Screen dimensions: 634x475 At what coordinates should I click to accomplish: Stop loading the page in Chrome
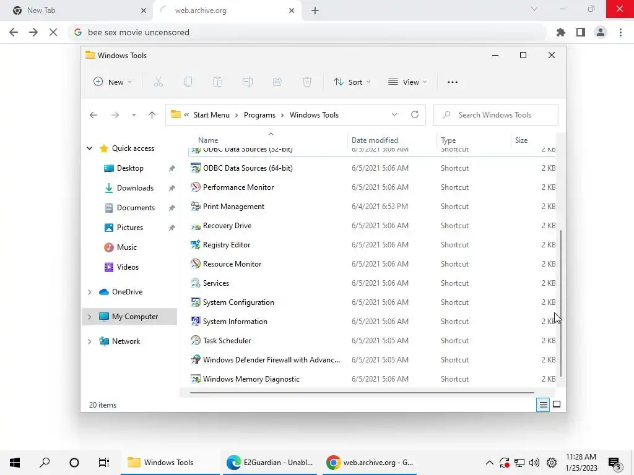(53, 32)
